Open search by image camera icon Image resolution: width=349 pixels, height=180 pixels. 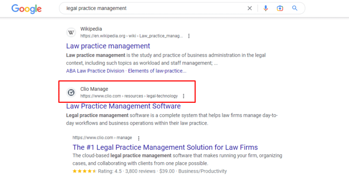tap(280, 8)
